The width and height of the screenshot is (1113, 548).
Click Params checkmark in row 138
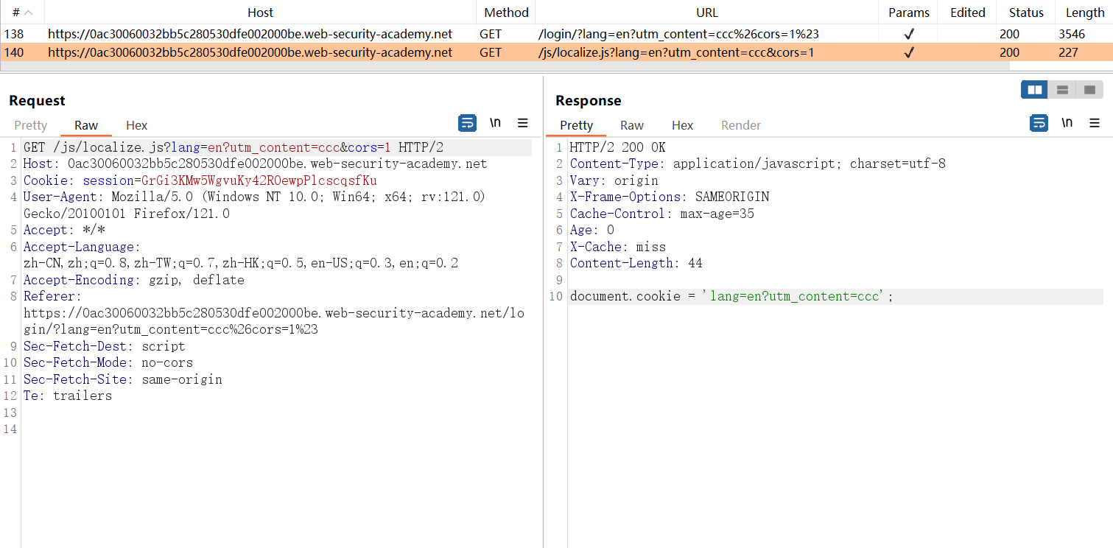click(x=909, y=34)
